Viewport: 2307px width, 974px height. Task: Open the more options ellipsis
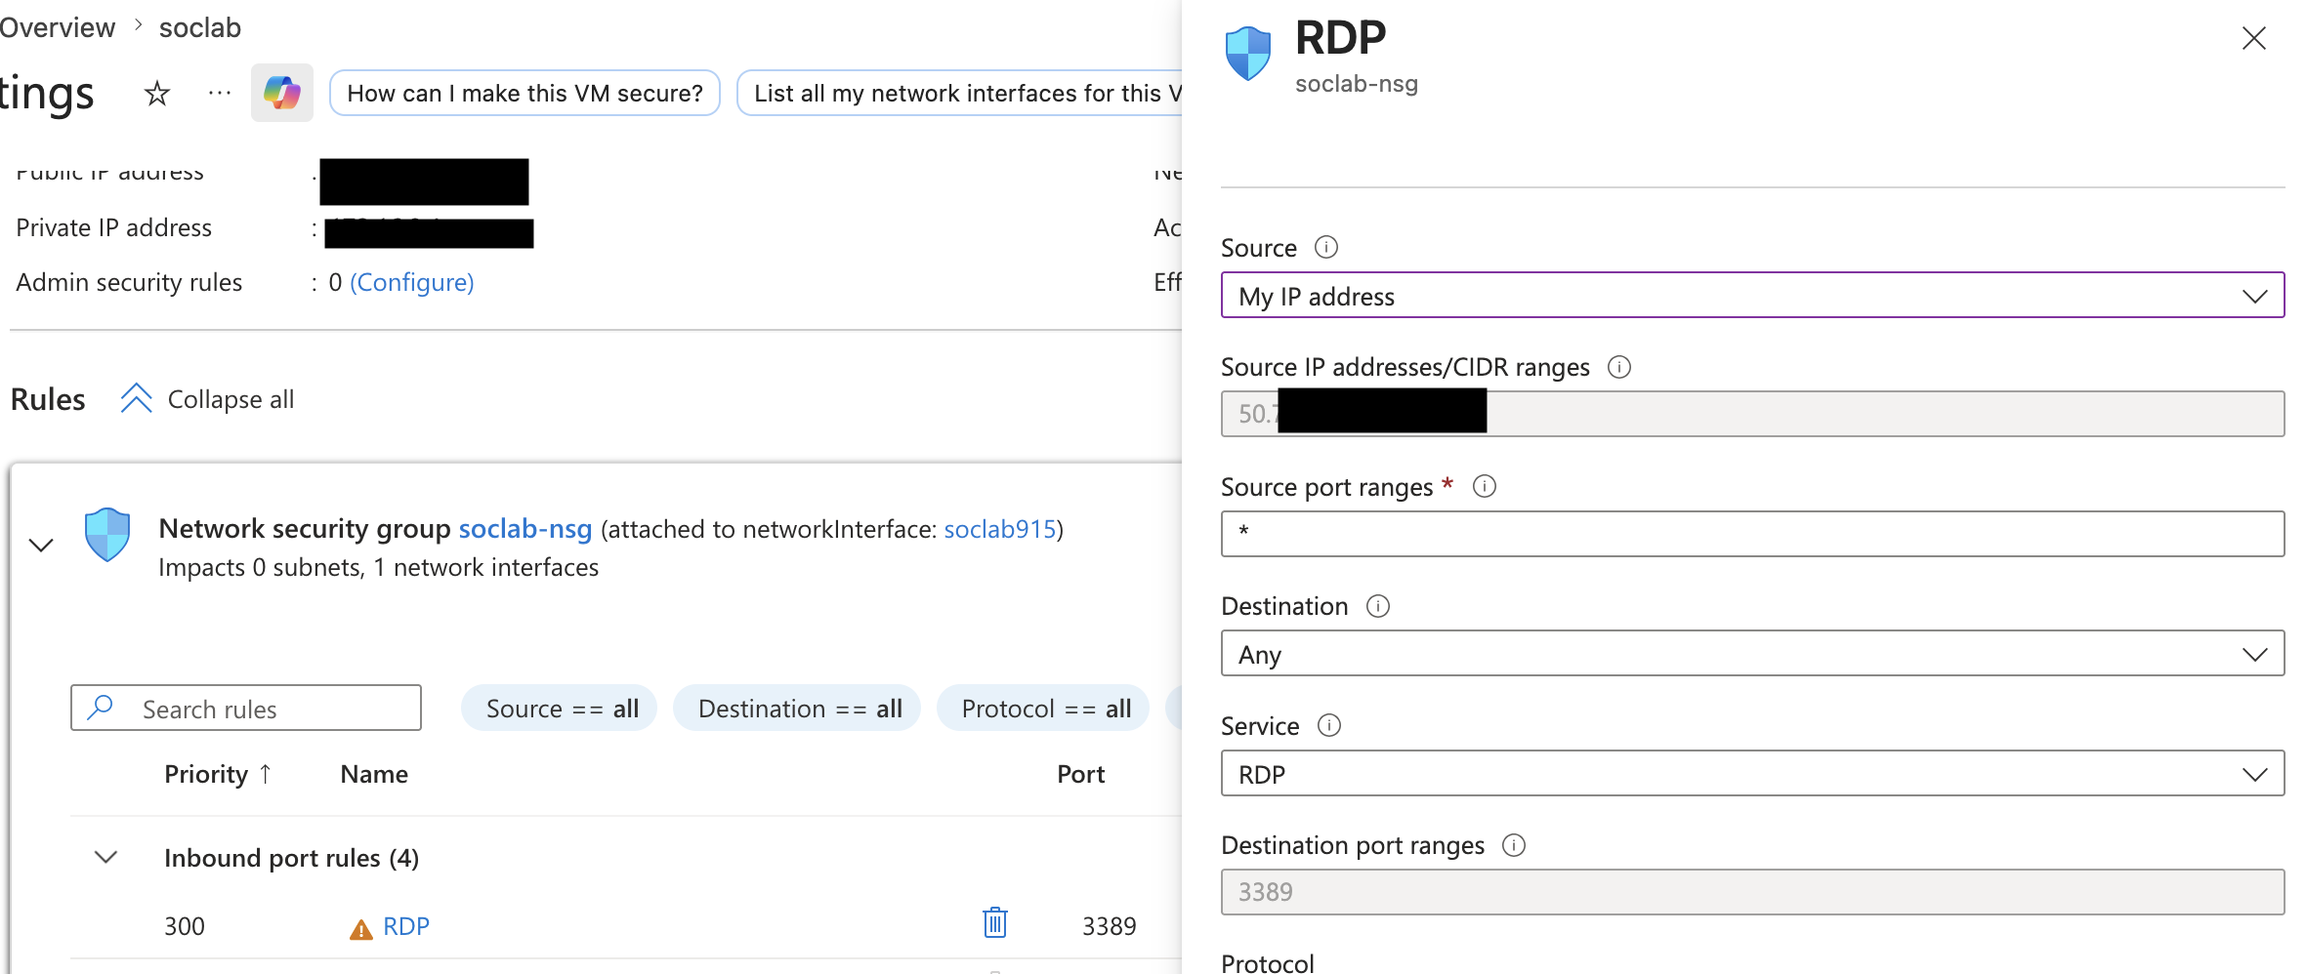(220, 94)
